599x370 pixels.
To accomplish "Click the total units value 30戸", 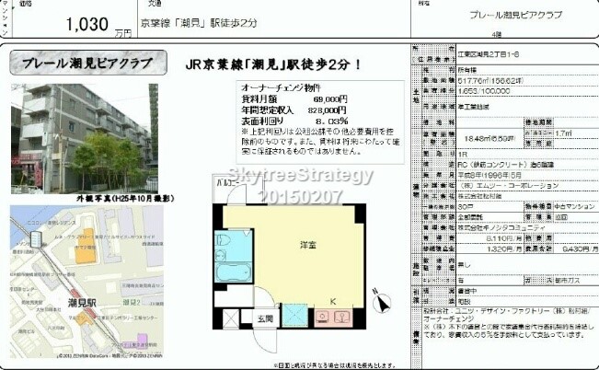I will coord(466,207).
